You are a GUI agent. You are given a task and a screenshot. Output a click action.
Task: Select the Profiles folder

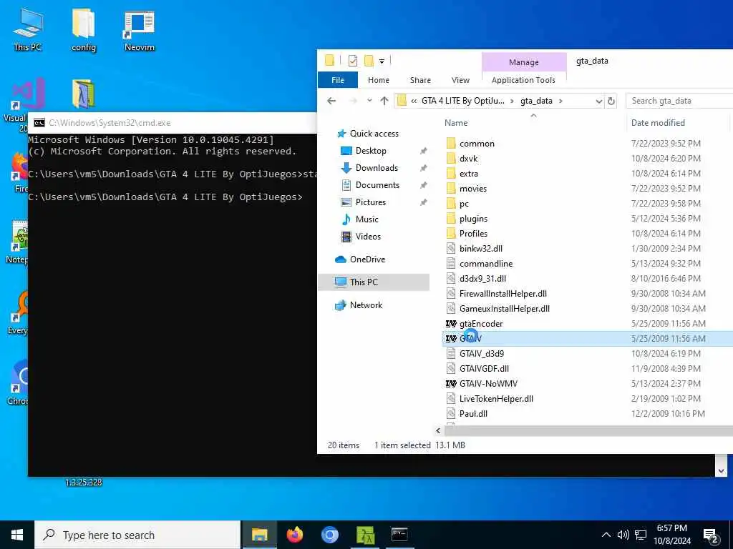[473, 234]
